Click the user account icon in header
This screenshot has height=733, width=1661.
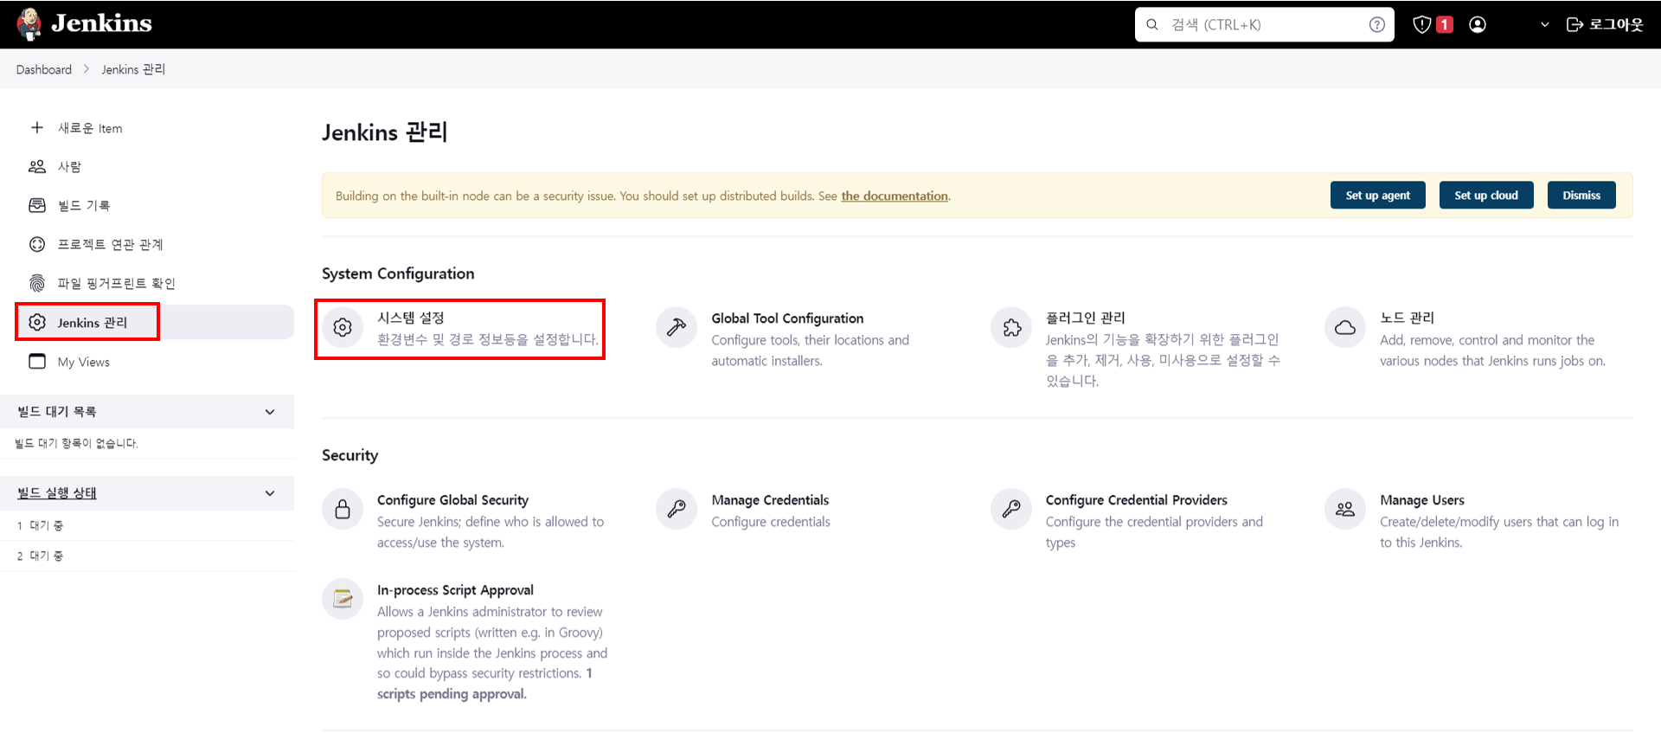pyautogui.click(x=1478, y=24)
